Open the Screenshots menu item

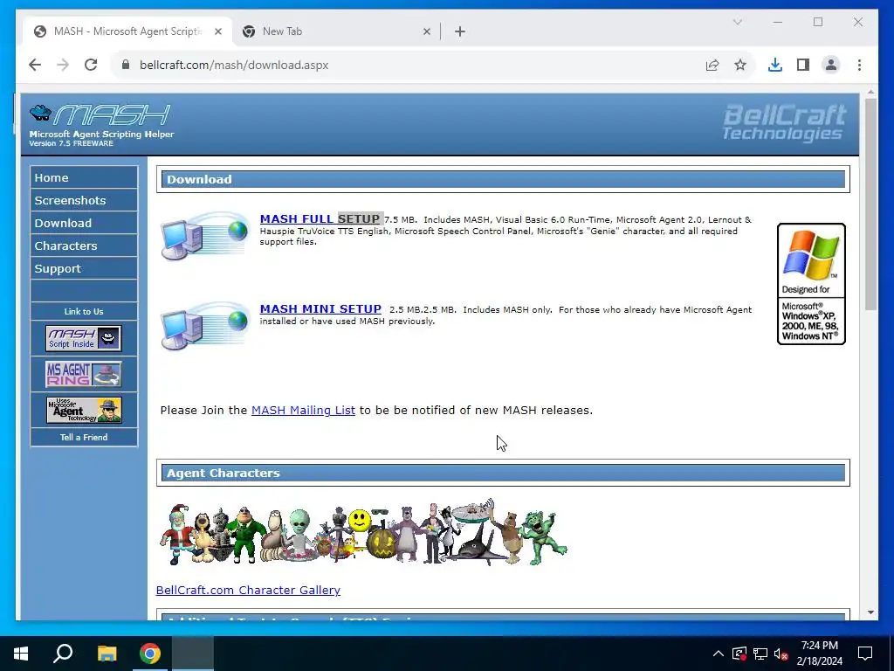[x=84, y=200]
